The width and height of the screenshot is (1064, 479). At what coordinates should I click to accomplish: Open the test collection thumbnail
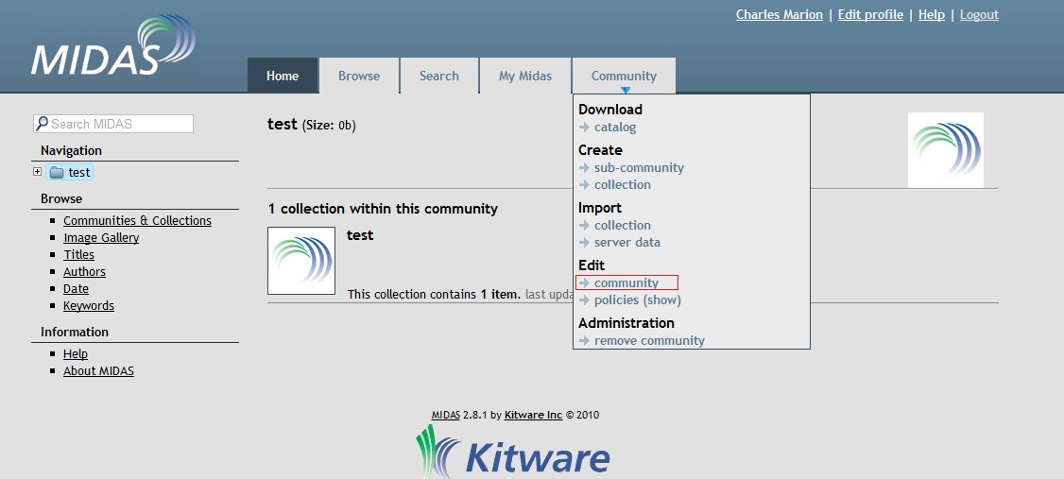(x=301, y=261)
